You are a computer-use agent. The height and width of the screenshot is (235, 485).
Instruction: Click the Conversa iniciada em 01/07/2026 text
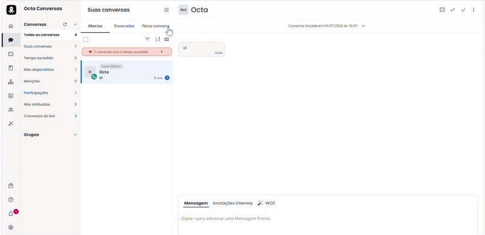click(x=323, y=26)
